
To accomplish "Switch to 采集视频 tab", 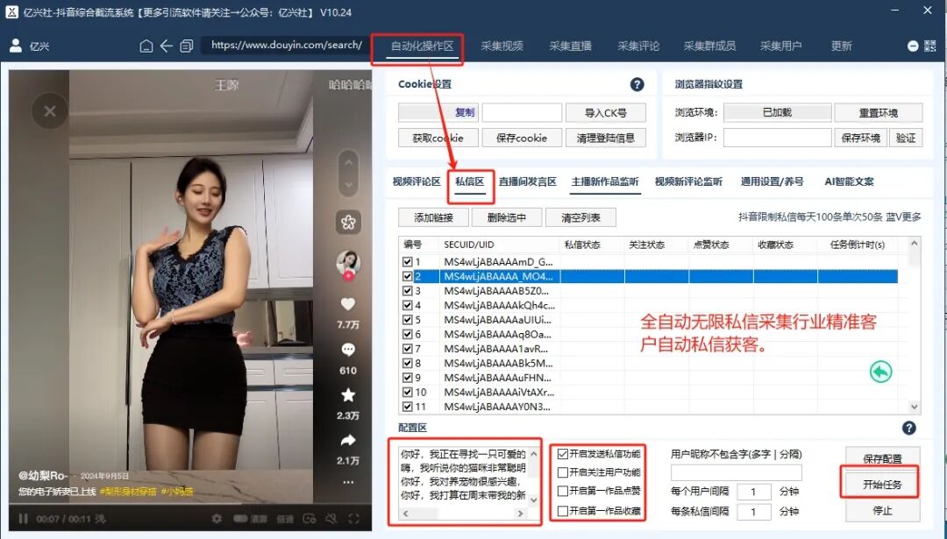I will pos(502,46).
